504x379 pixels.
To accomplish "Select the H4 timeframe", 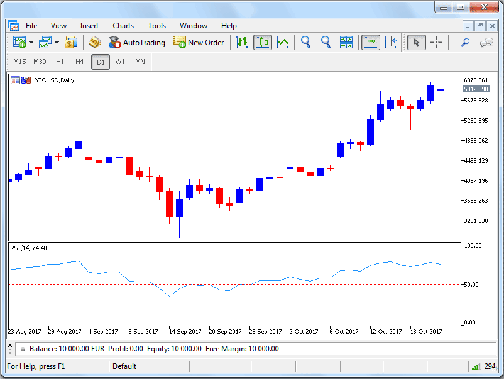I will tap(79, 62).
